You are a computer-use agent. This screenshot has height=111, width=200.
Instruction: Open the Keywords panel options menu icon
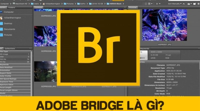[x=199, y=48]
